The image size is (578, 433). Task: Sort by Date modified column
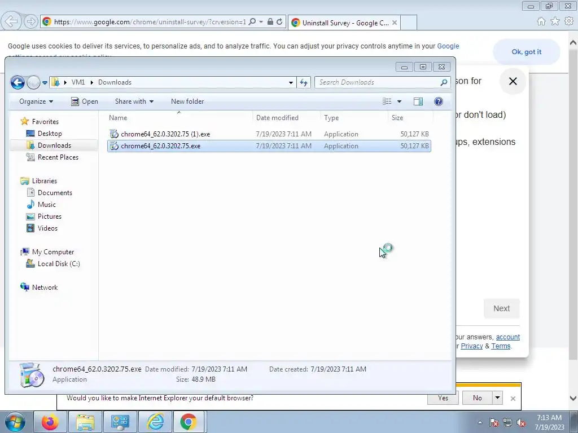point(277,118)
